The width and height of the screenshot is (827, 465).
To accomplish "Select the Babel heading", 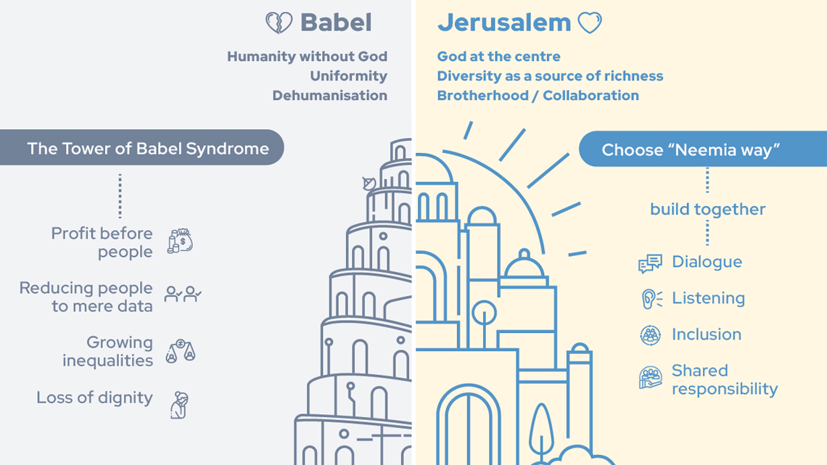I will pos(336,22).
